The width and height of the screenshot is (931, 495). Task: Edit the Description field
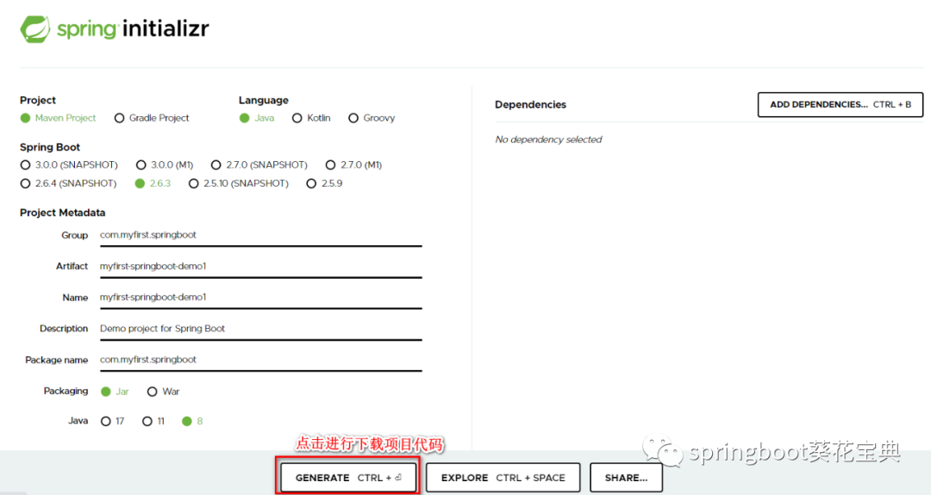tap(260, 328)
